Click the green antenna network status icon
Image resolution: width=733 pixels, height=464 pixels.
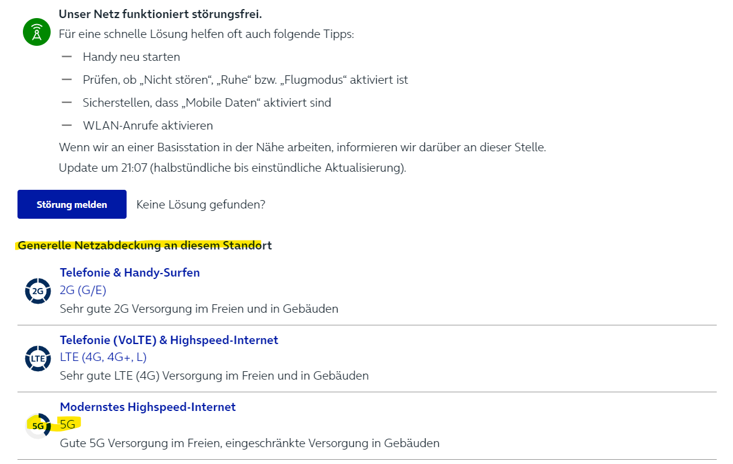pos(37,31)
